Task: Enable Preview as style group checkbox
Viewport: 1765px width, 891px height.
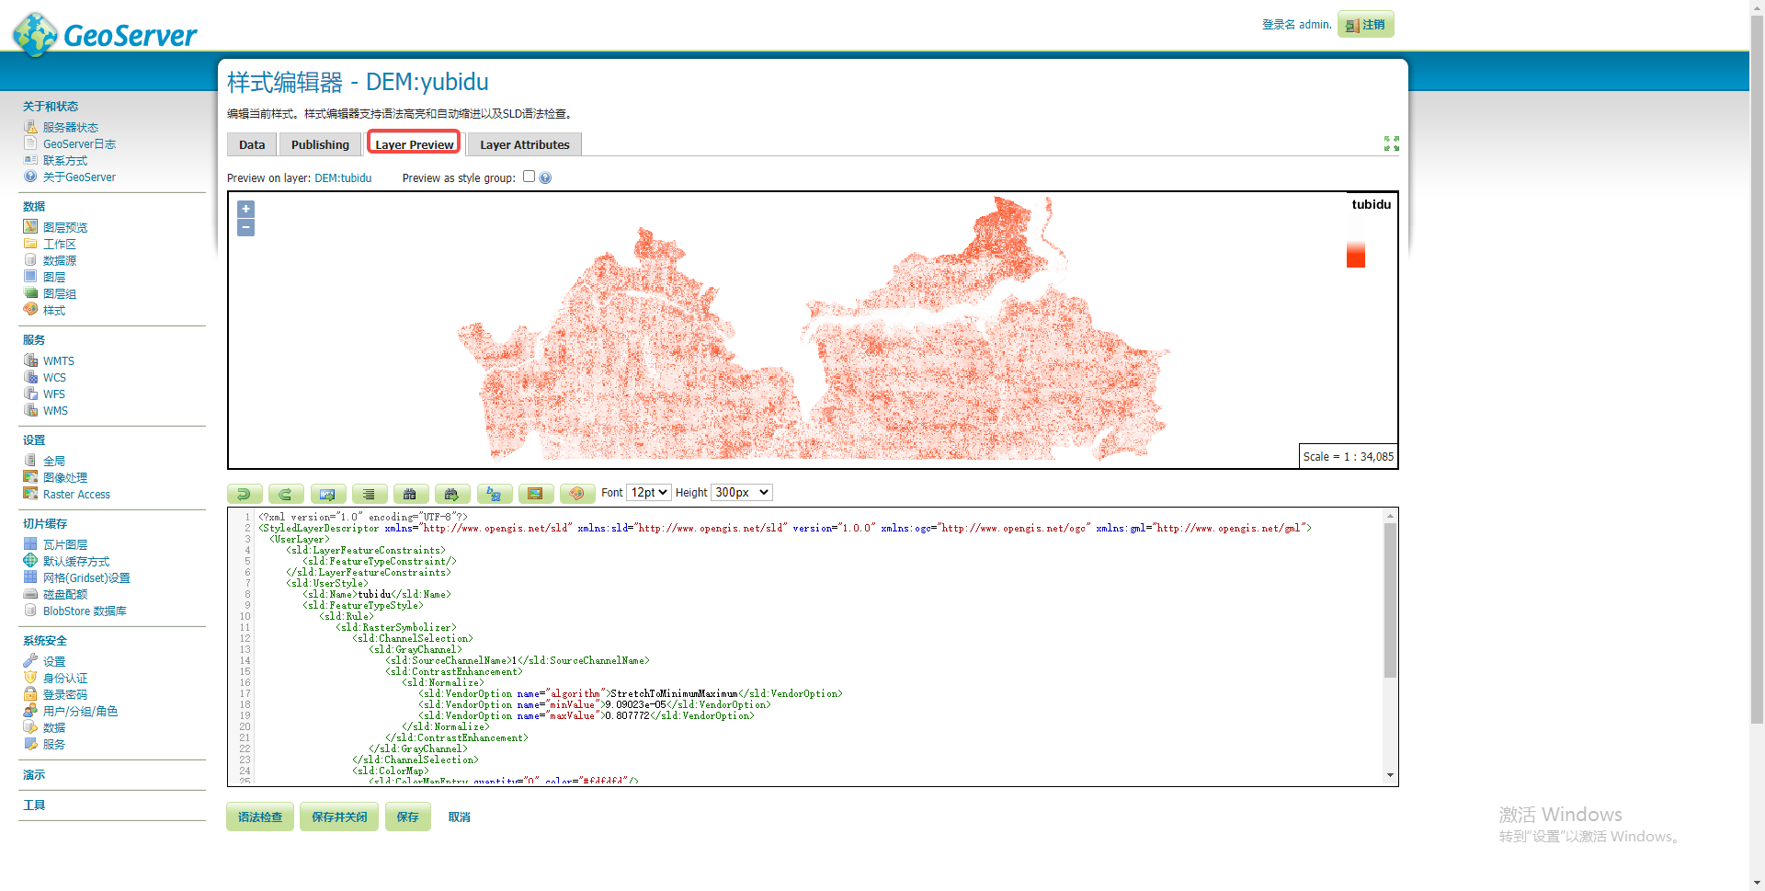Action: [529, 177]
